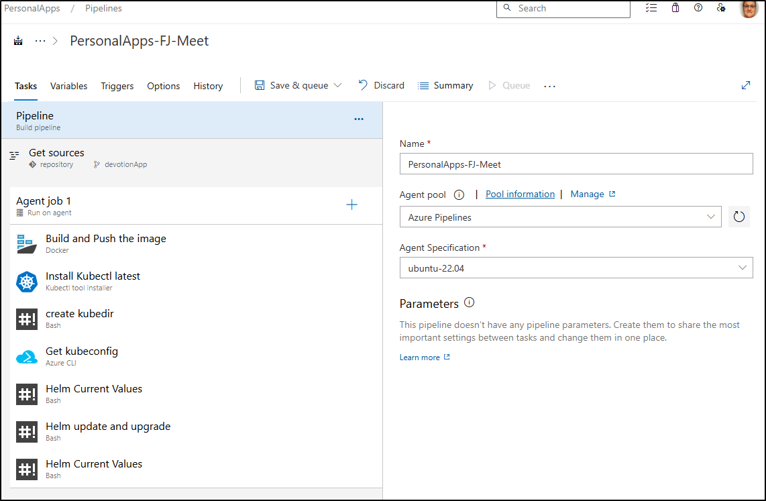Screen dimensions: 766x501
Task: Switch to the History tab
Action: point(208,86)
